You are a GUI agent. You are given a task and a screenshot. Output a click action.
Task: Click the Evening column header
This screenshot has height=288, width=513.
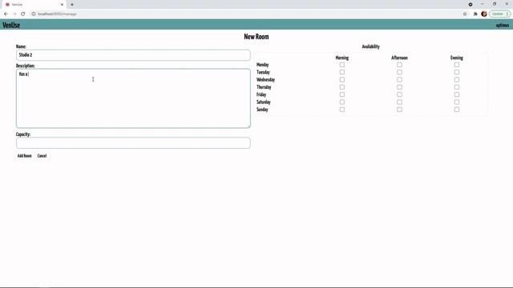tap(457, 58)
